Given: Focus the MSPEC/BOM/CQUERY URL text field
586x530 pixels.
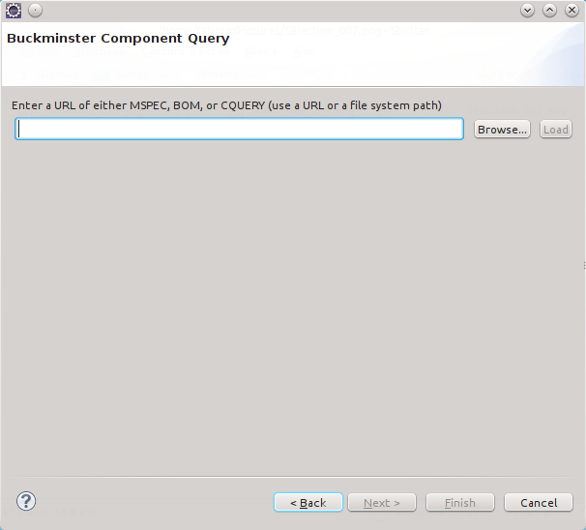Looking at the screenshot, I should 239,130.
